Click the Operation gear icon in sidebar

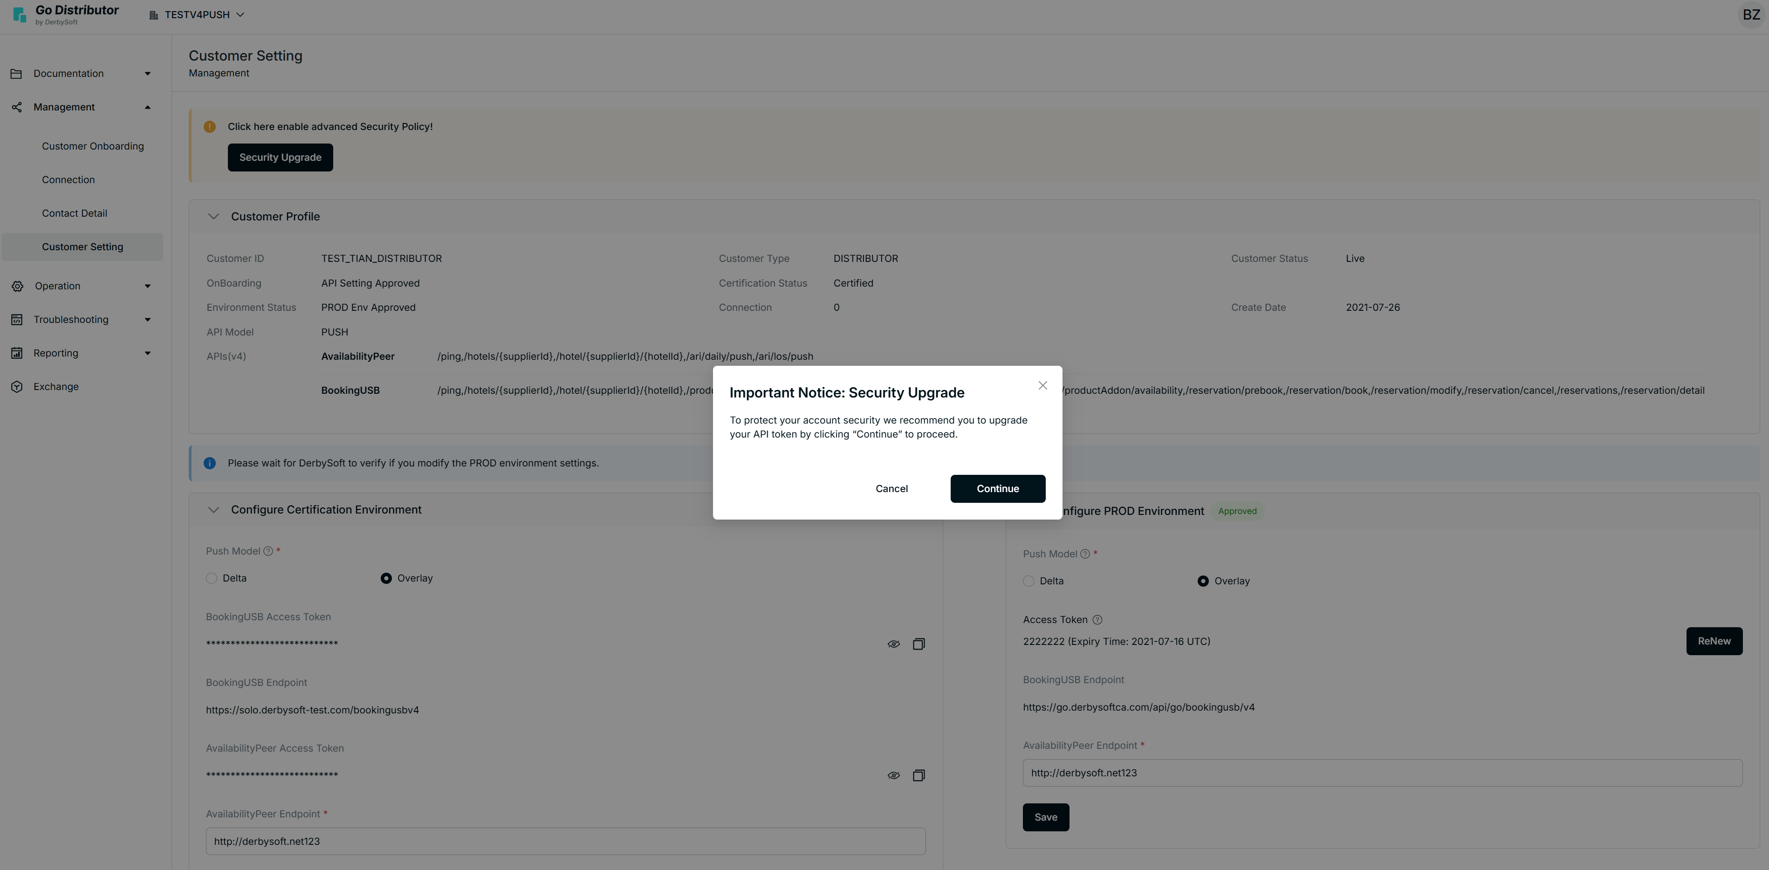[x=17, y=286]
